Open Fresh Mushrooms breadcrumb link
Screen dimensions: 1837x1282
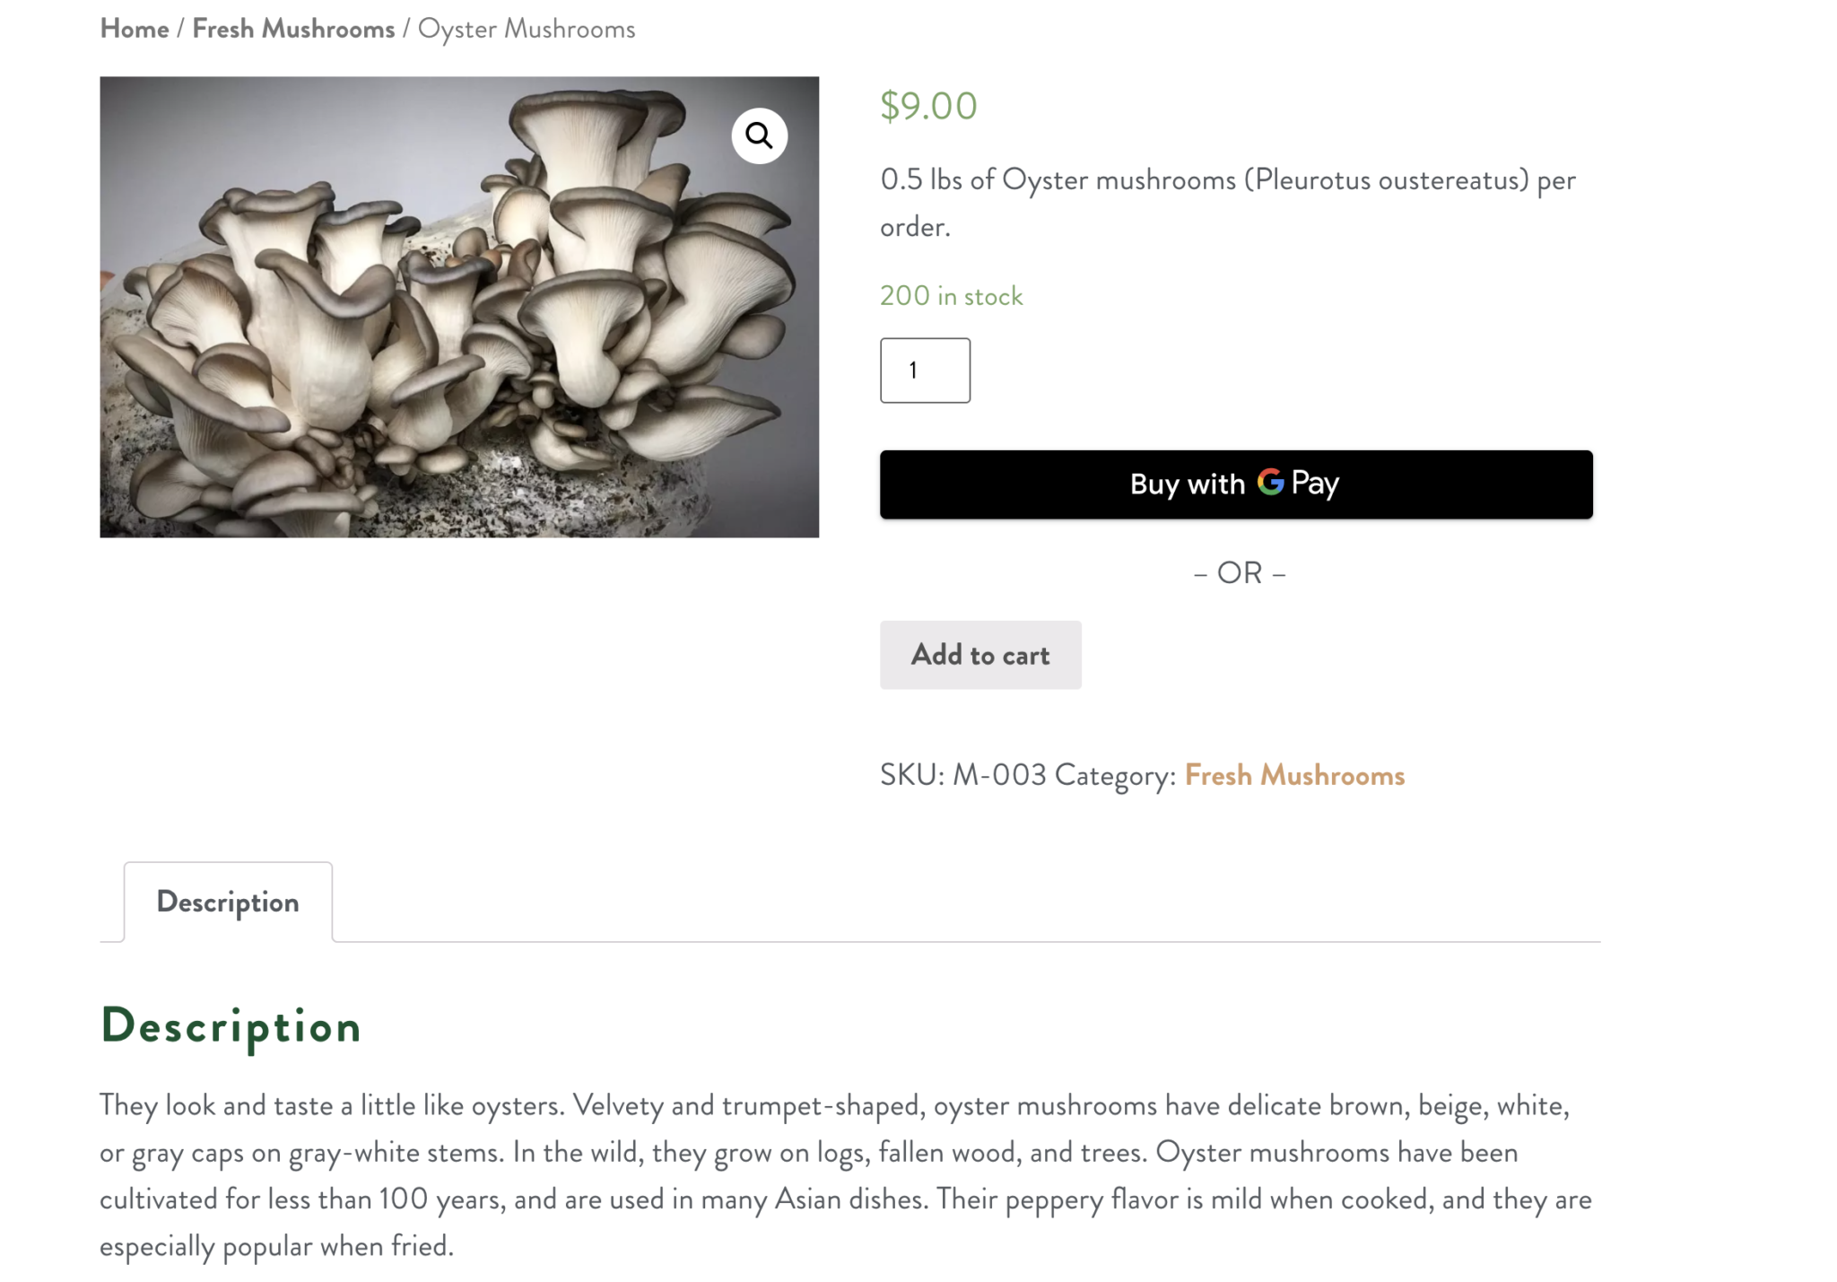tap(293, 29)
